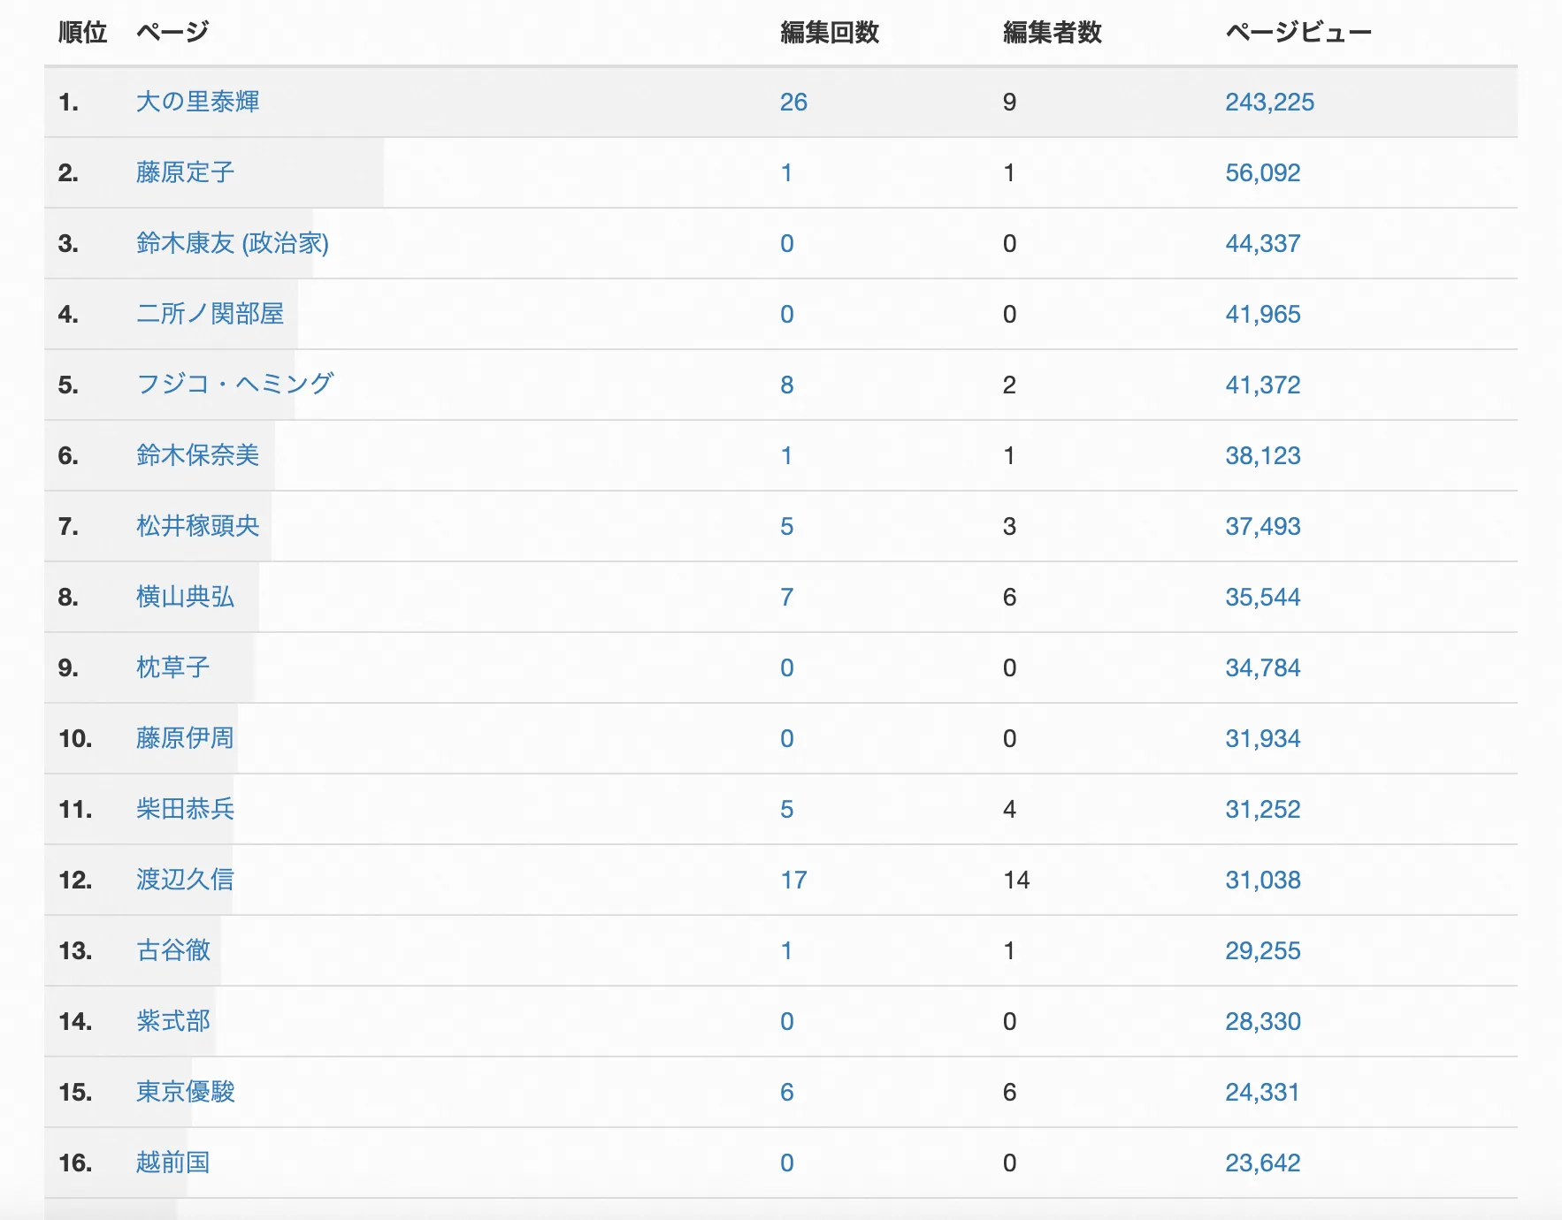Click the 鈴木康友 (政治家) page link
Screen dimensions: 1562x1220
(232, 243)
